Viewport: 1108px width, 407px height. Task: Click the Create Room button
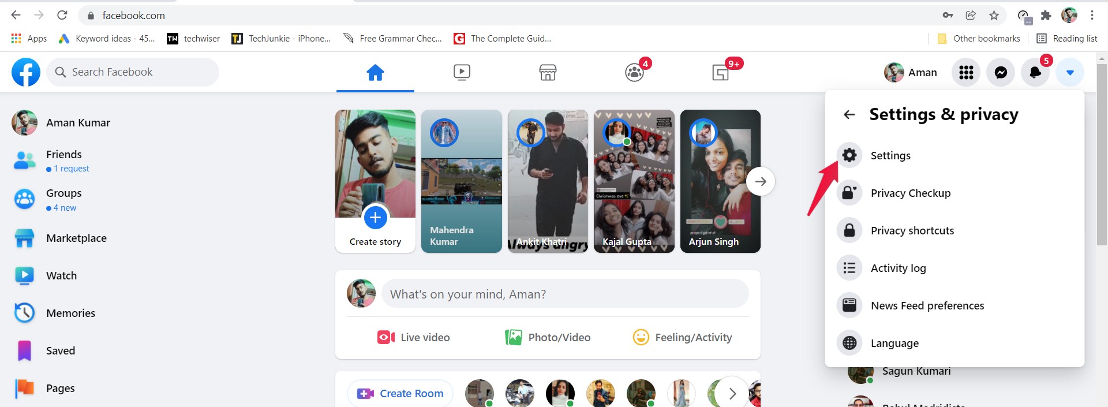click(400, 394)
